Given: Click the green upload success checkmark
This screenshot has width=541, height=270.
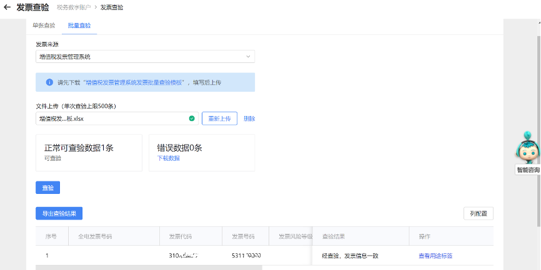Looking at the screenshot, I should click(x=192, y=118).
